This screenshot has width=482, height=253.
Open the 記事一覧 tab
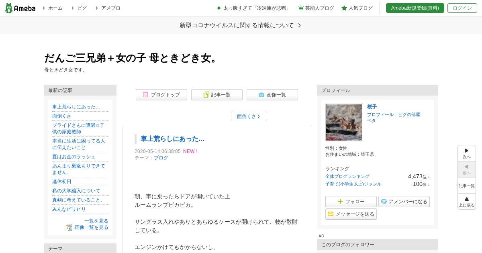pyautogui.click(x=217, y=95)
